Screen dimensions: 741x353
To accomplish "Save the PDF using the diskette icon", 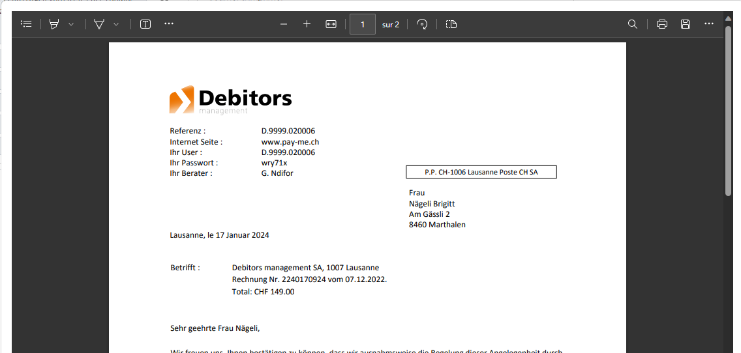I will 686,24.
